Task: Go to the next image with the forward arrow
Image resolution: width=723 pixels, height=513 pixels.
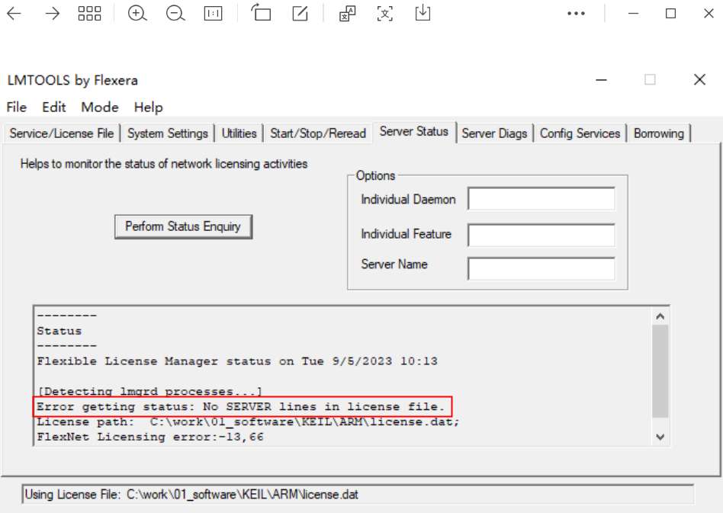Action: pos(52,14)
